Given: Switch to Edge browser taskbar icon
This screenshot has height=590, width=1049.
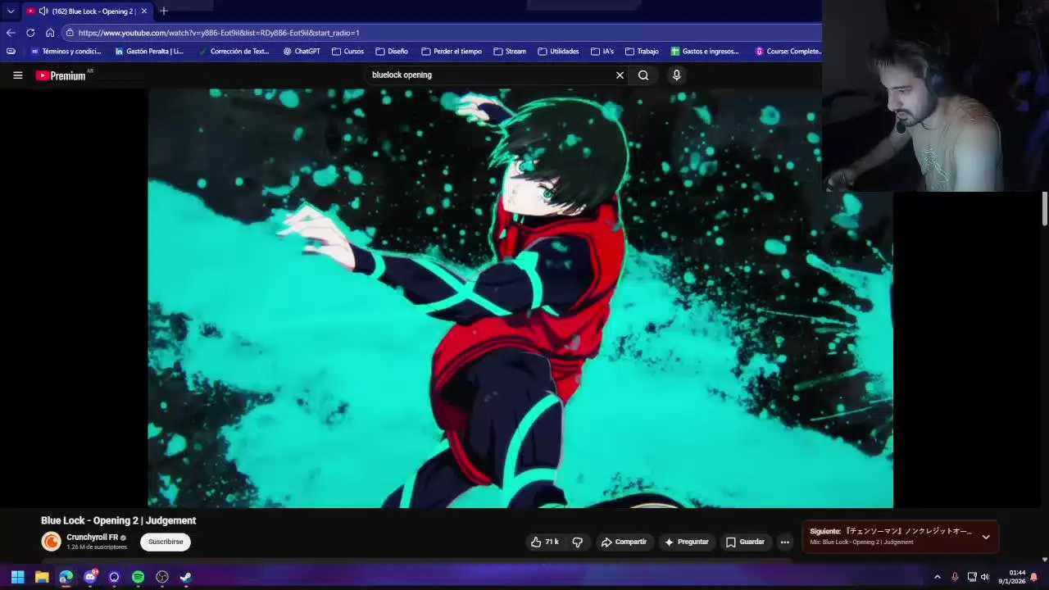Looking at the screenshot, I should pos(66,577).
